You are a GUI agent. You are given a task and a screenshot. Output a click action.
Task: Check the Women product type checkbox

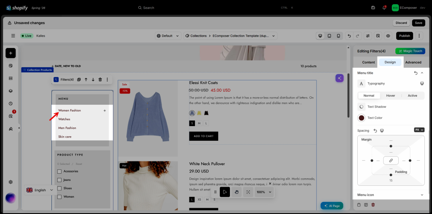59,197
